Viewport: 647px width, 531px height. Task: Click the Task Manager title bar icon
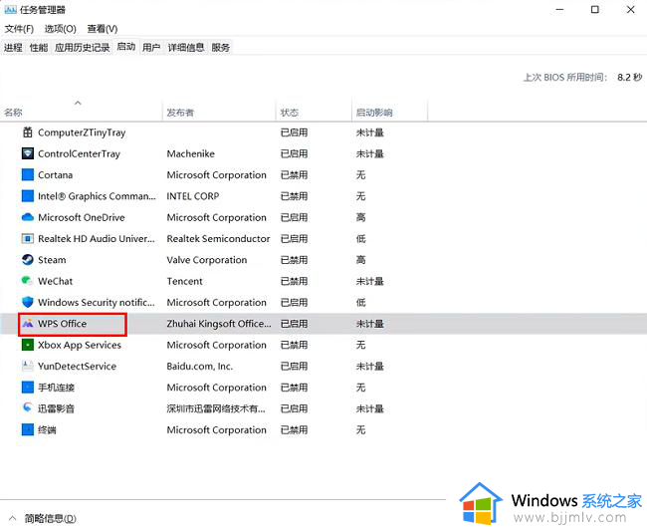(10, 10)
